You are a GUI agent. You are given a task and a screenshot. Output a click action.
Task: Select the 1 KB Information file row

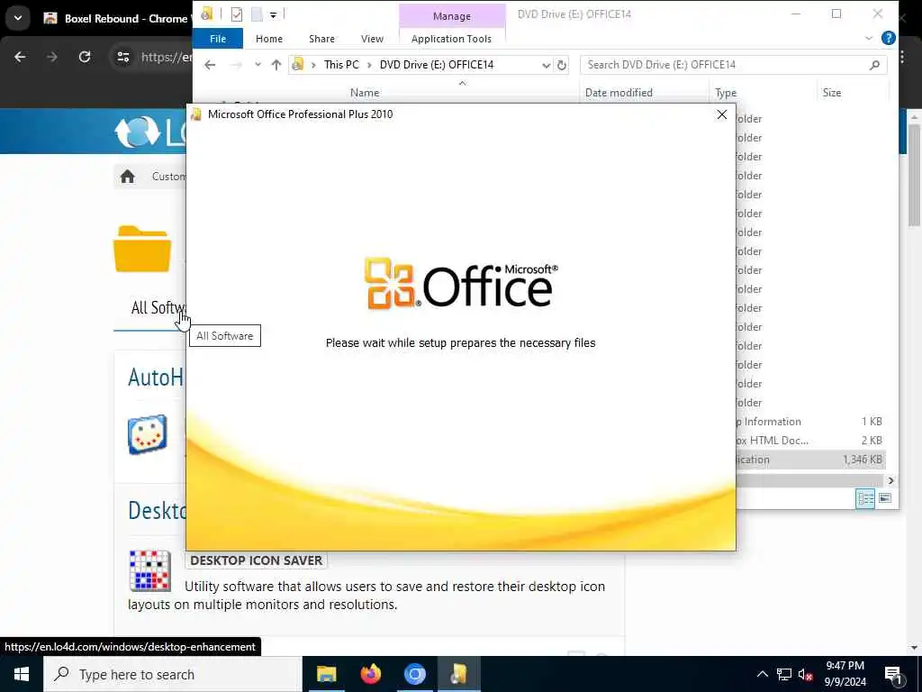(811, 422)
